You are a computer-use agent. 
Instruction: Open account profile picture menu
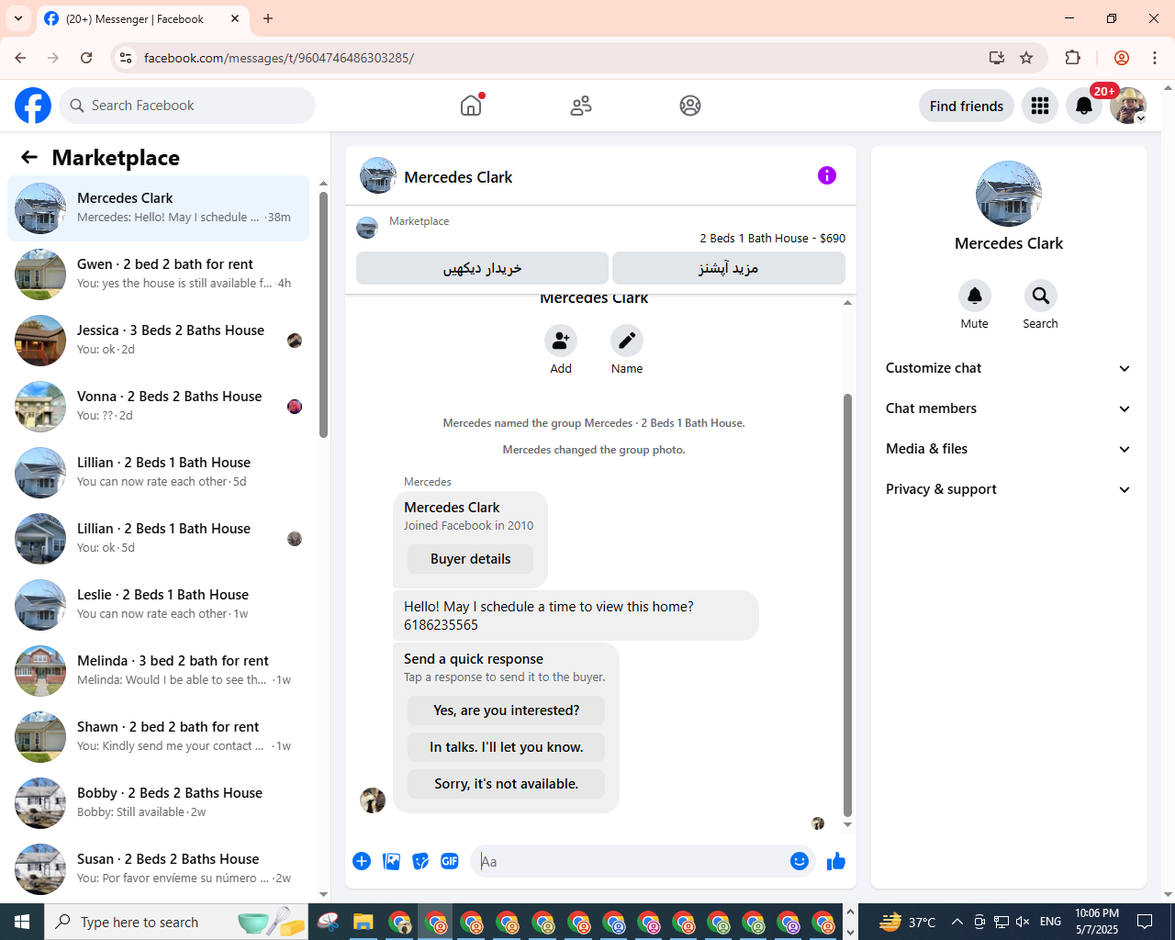1128,106
